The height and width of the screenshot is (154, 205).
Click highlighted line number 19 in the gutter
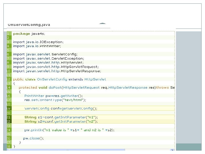8,108
